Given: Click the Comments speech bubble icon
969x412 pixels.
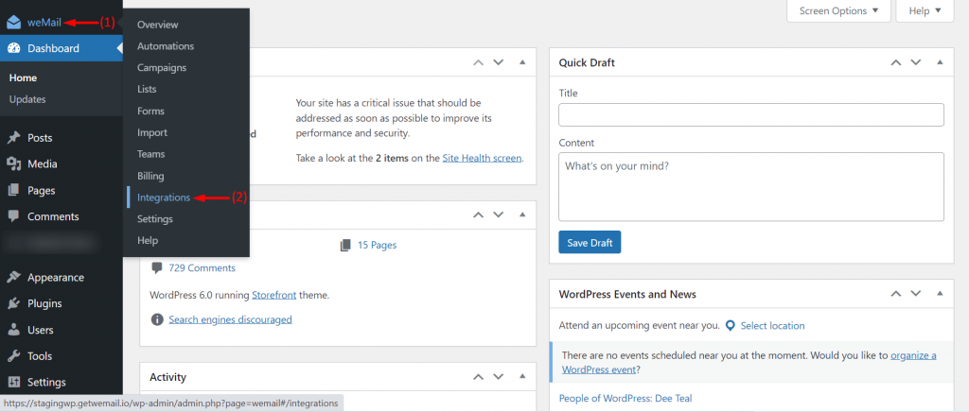Looking at the screenshot, I should [x=13, y=216].
